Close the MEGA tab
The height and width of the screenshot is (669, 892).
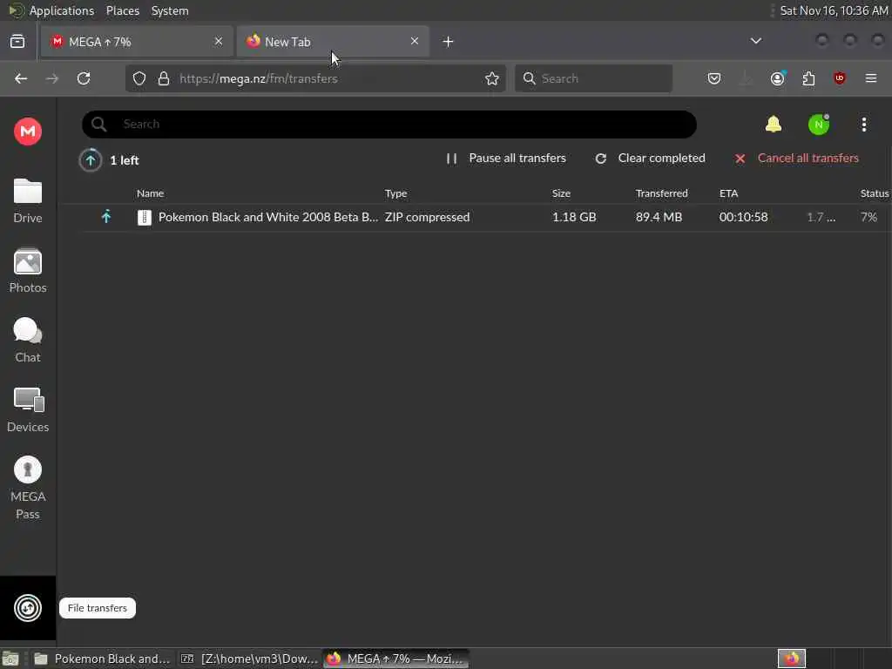pyautogui.click(x=219, y=41)
